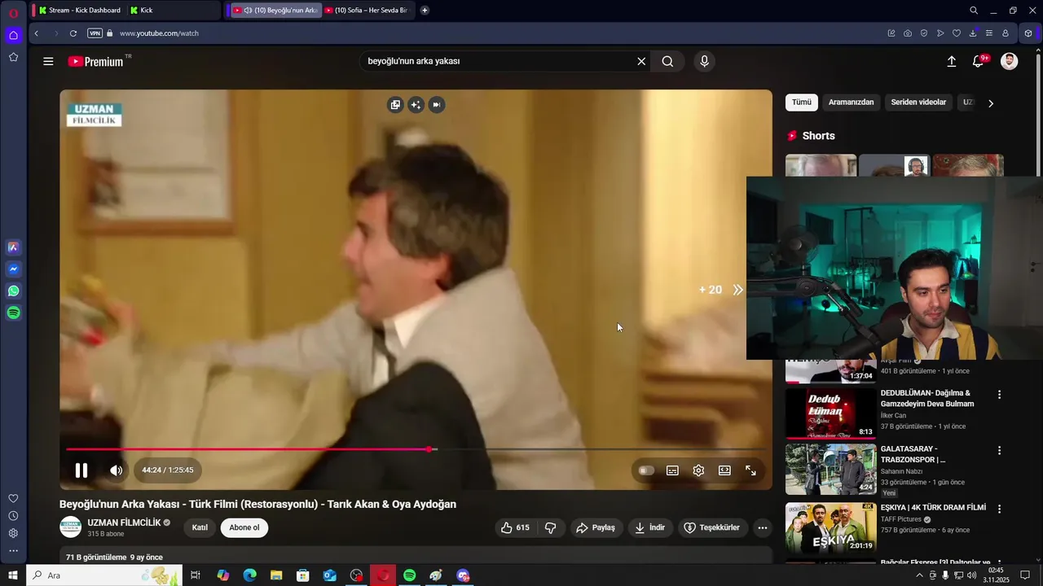Open a new browser tab
Image resolution: width=1043 pixels, height=586 pixels.
[x=425, y=11]
